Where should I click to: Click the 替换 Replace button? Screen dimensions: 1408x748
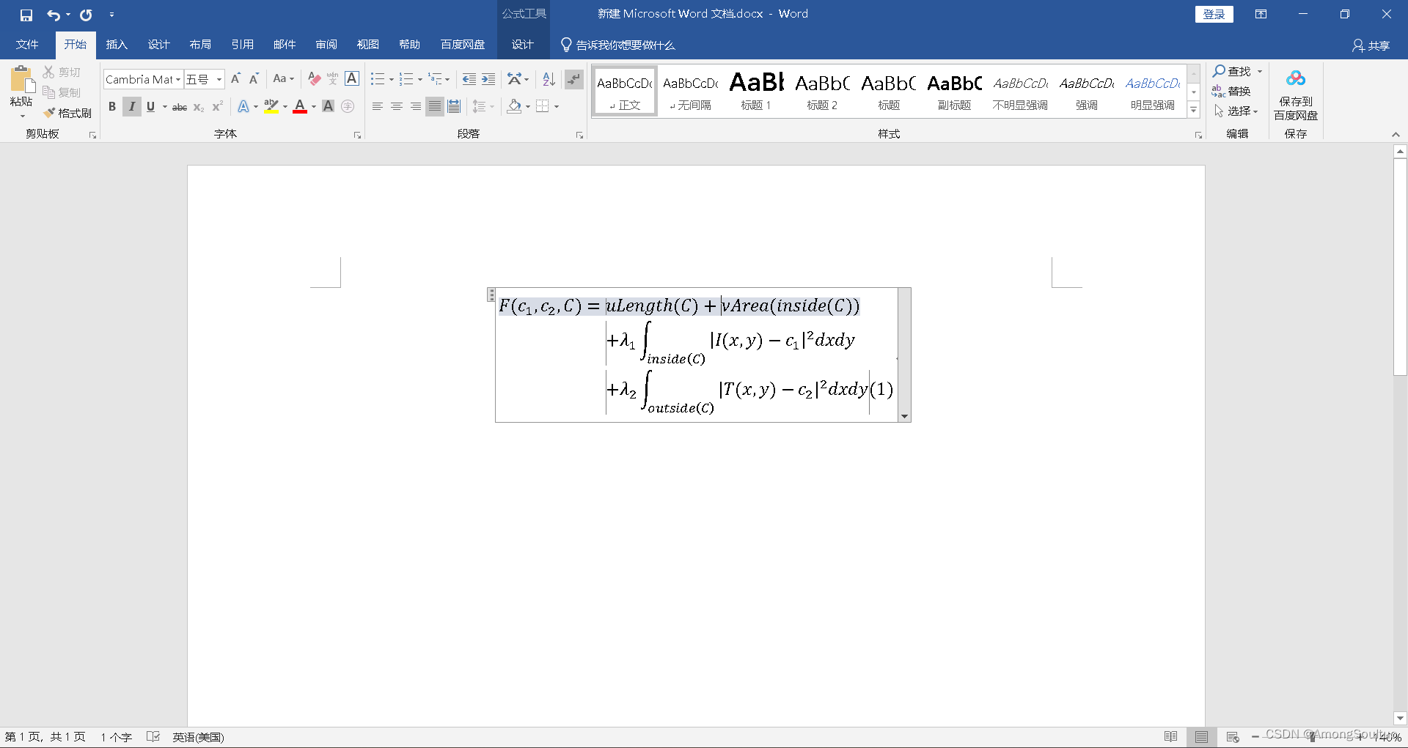coord(1231,91)
